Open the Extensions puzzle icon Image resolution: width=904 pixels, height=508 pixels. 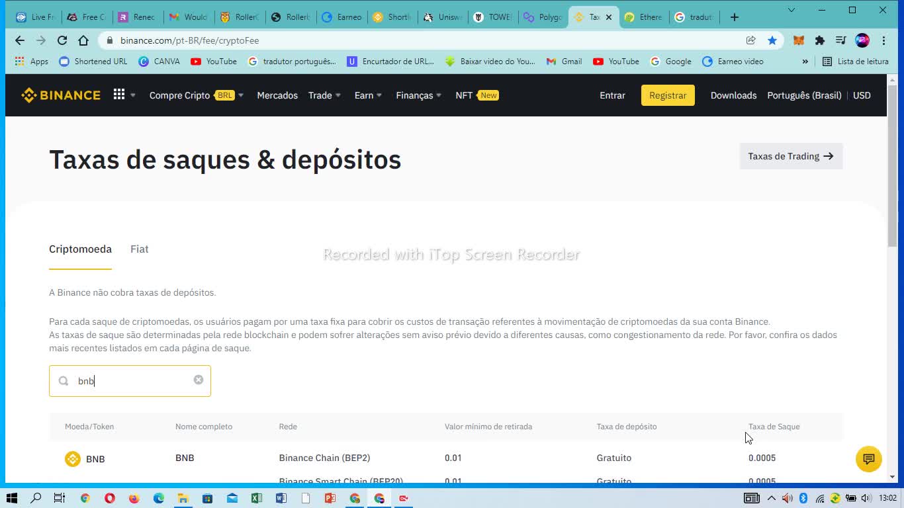pyautogui.click(x=820, y=40)
